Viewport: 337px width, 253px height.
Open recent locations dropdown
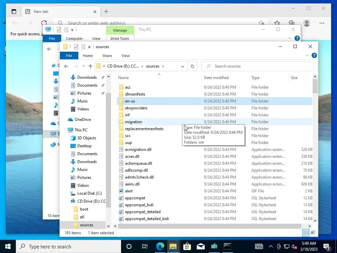[x=84, y=66]
